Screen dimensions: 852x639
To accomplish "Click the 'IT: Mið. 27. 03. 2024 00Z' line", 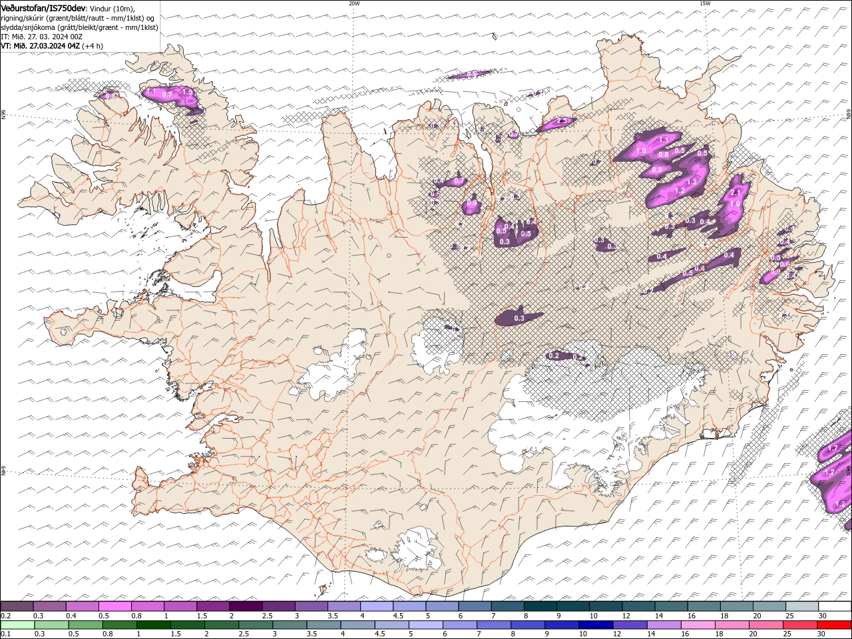I will pyautogui.click(x=42, y=37).
